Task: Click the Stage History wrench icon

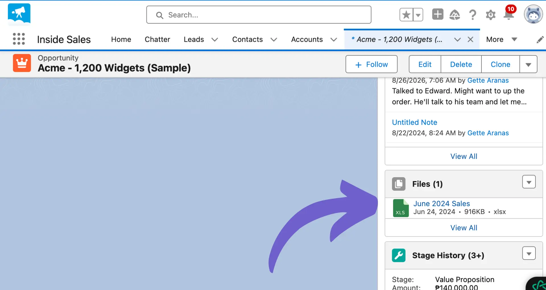Action: point(399,255)
